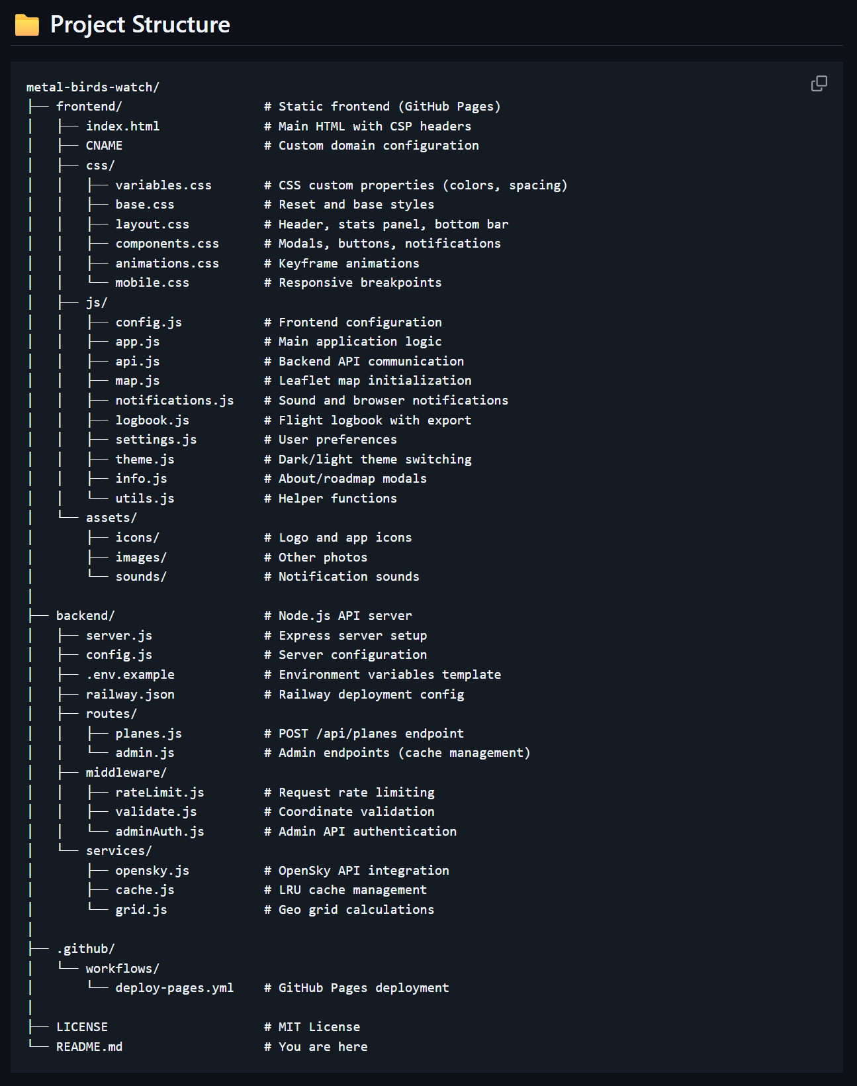
Task: Click opensky.js under services
Action: click(152, 871)
